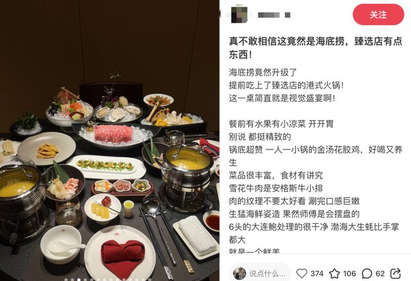Click the 374 like count
Image resolution: width=411 pixels, height=281 pixels.
pyautogui.click(x=317, y=274)
